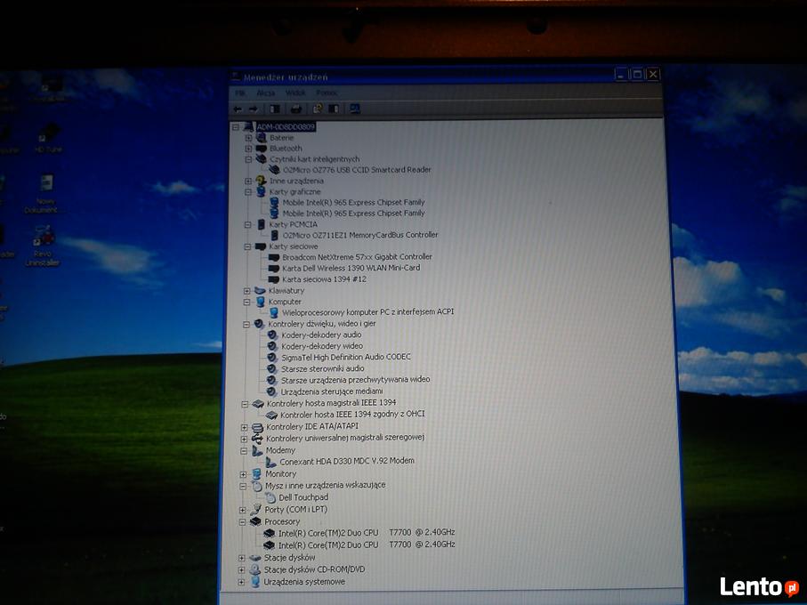The height and width of the screenshot is (605, 807).
Task: Click the Urządzenia systemowe category icon
Action: (255, 582)
